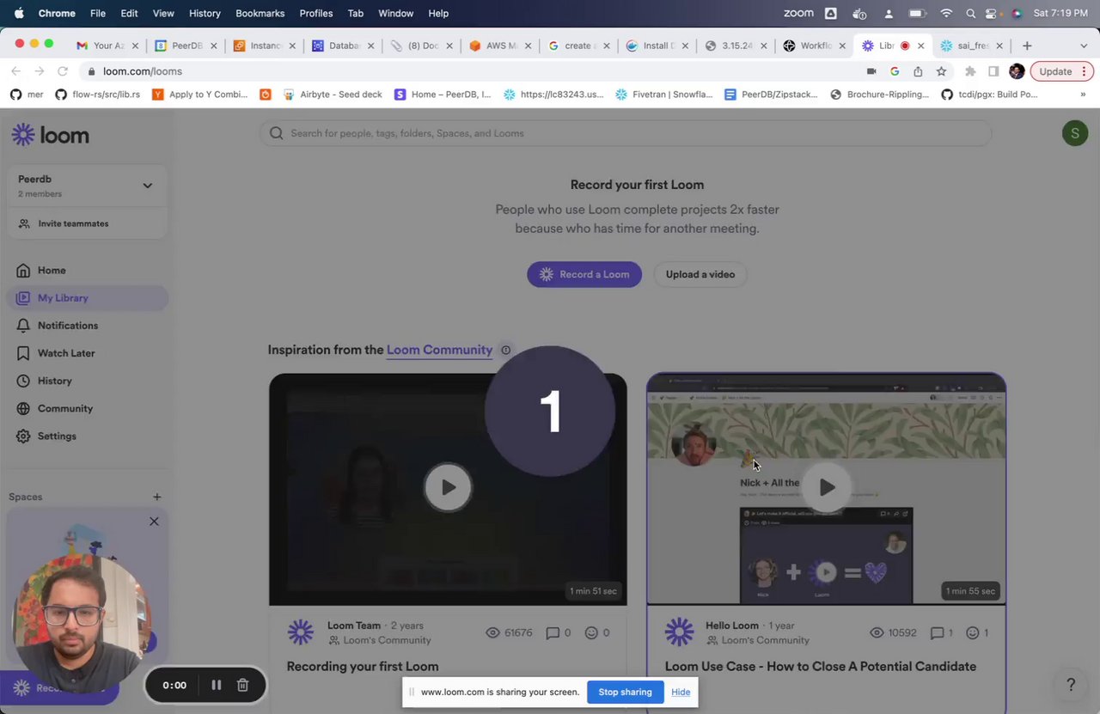Open Settings in the Loom sidebar

tap(57, 436)
